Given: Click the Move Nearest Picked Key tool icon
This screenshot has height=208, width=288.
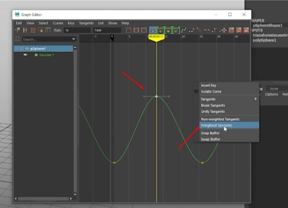Looking at the screenshot, I should click(18, 30).
